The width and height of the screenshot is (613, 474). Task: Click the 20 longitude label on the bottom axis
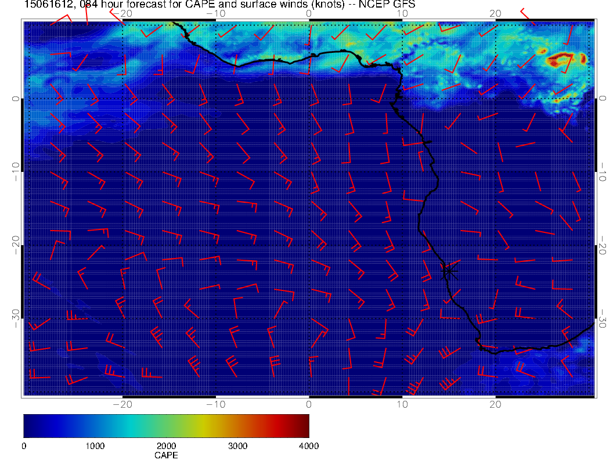pyautogui.click(x=495, y=404)
